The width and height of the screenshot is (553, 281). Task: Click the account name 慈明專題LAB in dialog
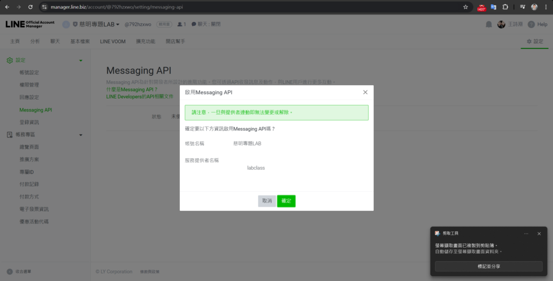pyautogui.click(x=247, y=144)
